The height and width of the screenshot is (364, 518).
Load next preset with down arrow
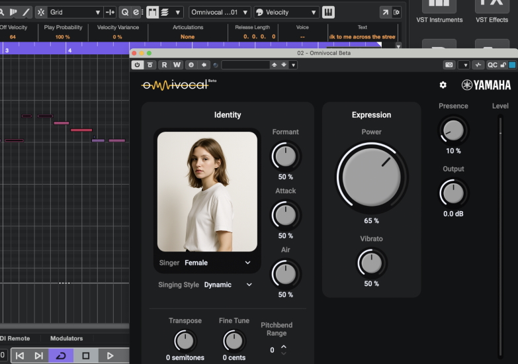pyautogui.click(x=284, y=65)
